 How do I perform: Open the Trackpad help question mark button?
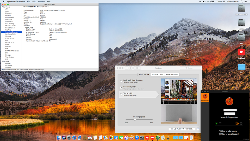click(198, 129)
